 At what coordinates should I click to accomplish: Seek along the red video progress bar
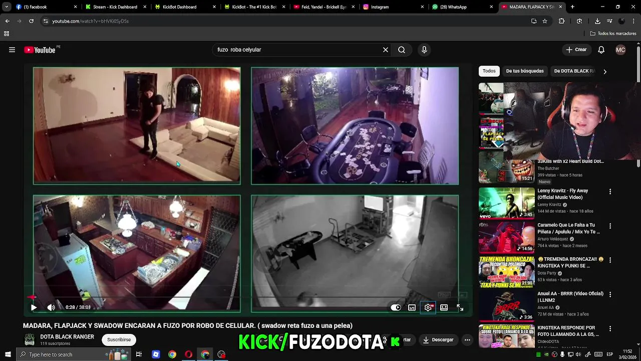coord(247,297)
